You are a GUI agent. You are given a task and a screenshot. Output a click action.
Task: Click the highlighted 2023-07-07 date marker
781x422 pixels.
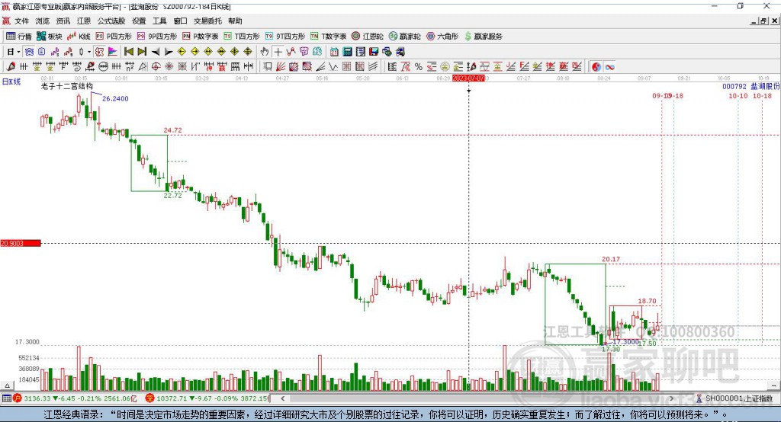click(468, 78)
